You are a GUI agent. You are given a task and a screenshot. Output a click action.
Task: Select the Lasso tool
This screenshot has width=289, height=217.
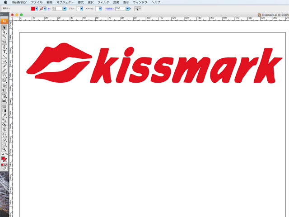tap(4, 41)
